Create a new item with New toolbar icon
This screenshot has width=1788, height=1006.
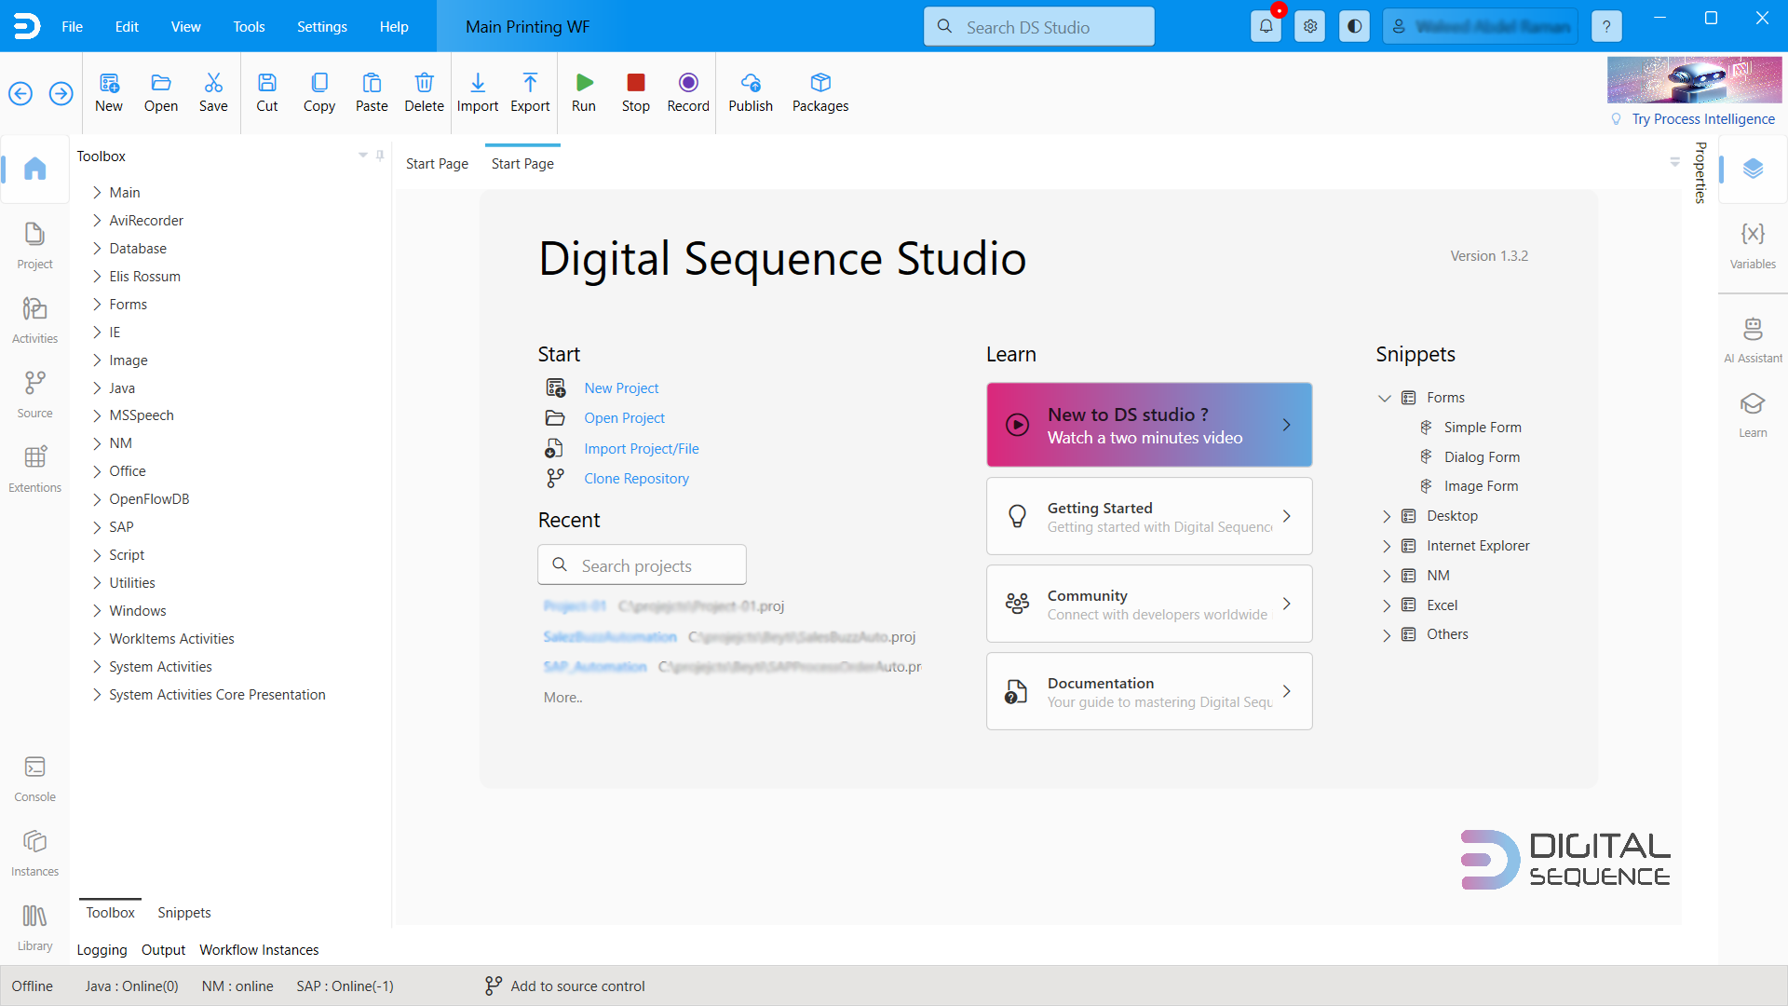tap(109, 92)
